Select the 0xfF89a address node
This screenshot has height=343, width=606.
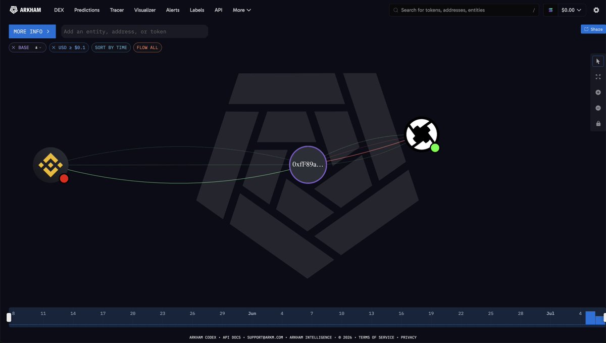coord(308,164)
